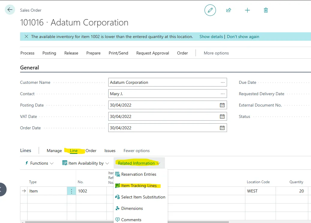Dismiss the inventory warning with X

(26, 37)
